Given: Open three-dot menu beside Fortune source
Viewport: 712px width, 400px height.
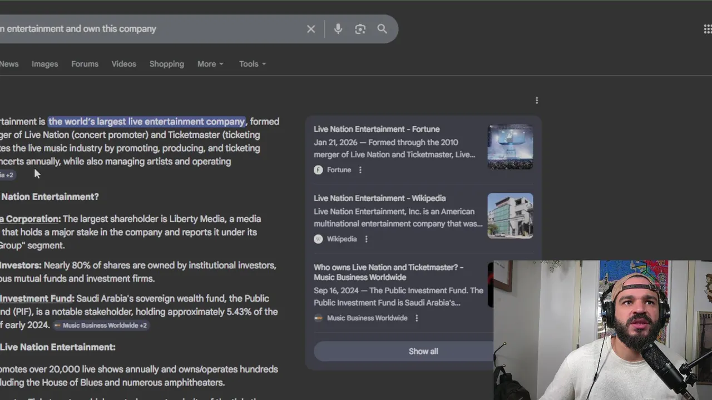Looking at the screenshot, I should click(360, 170).
